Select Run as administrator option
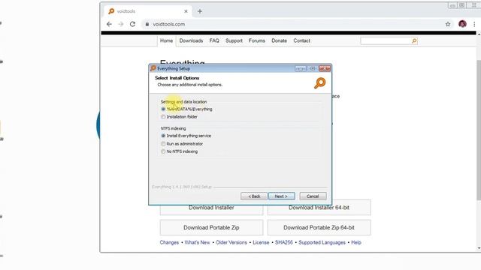Viewport: 481px width, 270px height. (x=163, y=143)
